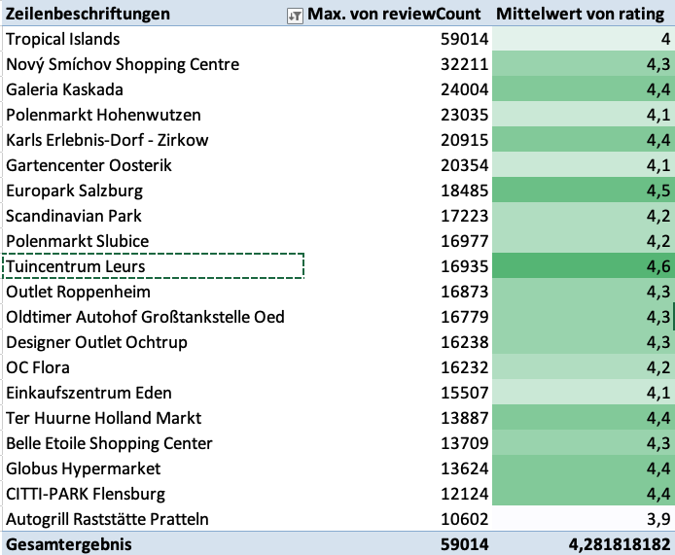Click the 4,5 rating cell of Europark Salzburg
This screenshot has width=675, height=555.
click(584, 191)
